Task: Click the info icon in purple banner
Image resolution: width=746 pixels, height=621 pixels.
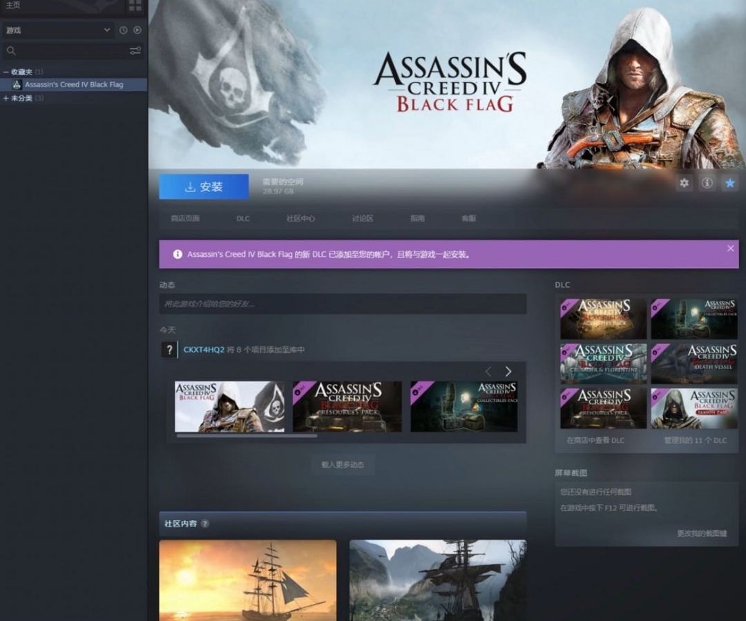Action: (x=178, y=255)
